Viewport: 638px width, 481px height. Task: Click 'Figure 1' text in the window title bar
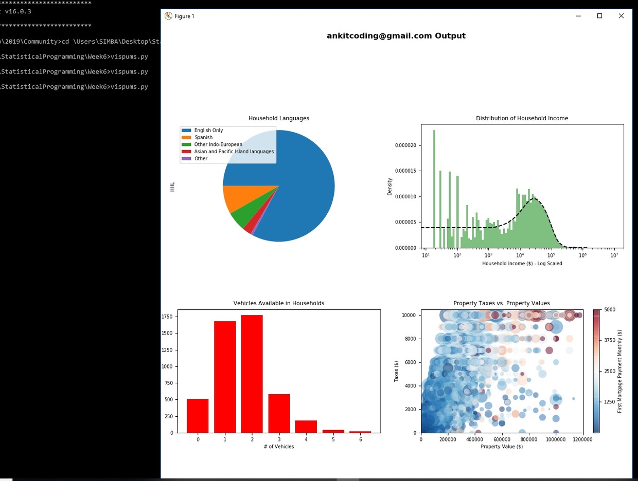pyautogui.click(x=185, y=16)
